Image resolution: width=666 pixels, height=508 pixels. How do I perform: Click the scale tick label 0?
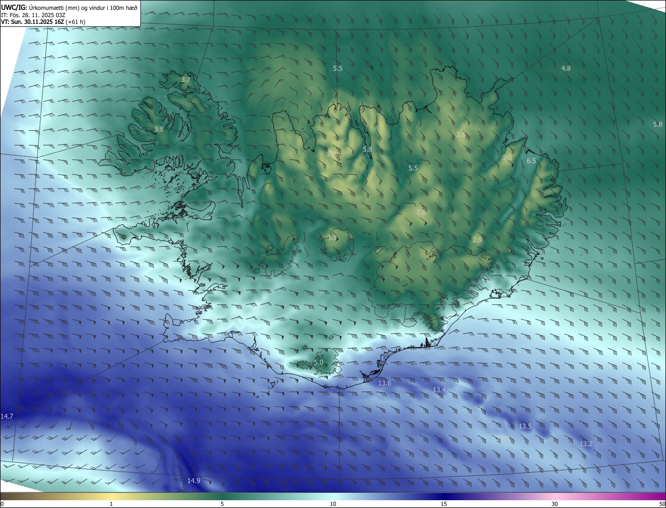tap(2, 504)
